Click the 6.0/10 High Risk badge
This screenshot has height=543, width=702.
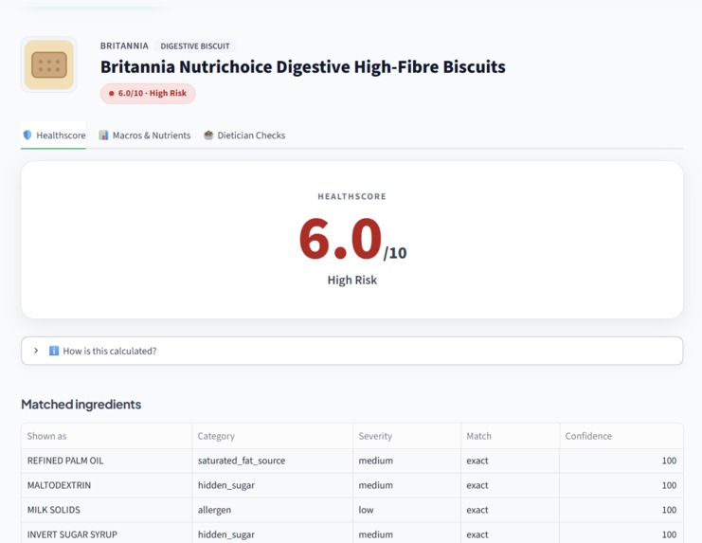147,93
